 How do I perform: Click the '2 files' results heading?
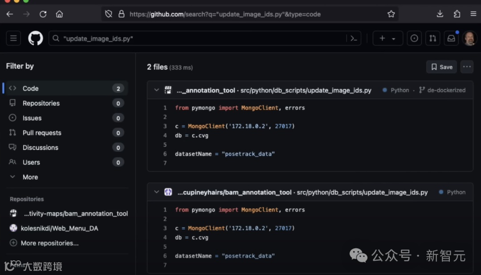coord(157,67)
